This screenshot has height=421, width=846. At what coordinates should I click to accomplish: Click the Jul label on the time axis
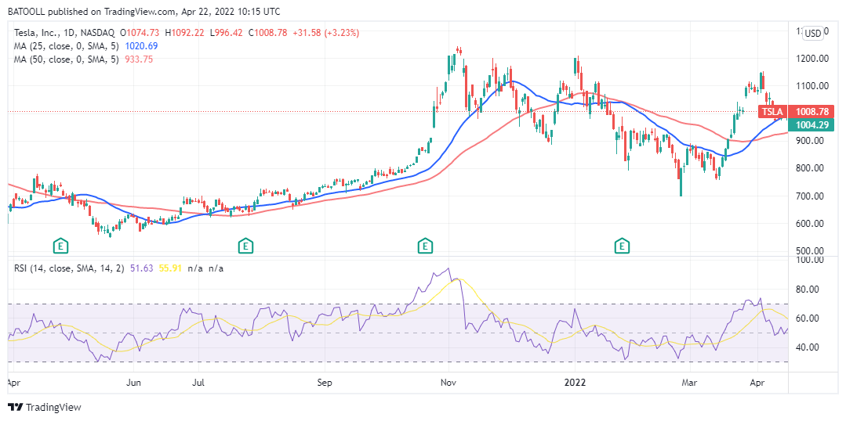(199, 383)
